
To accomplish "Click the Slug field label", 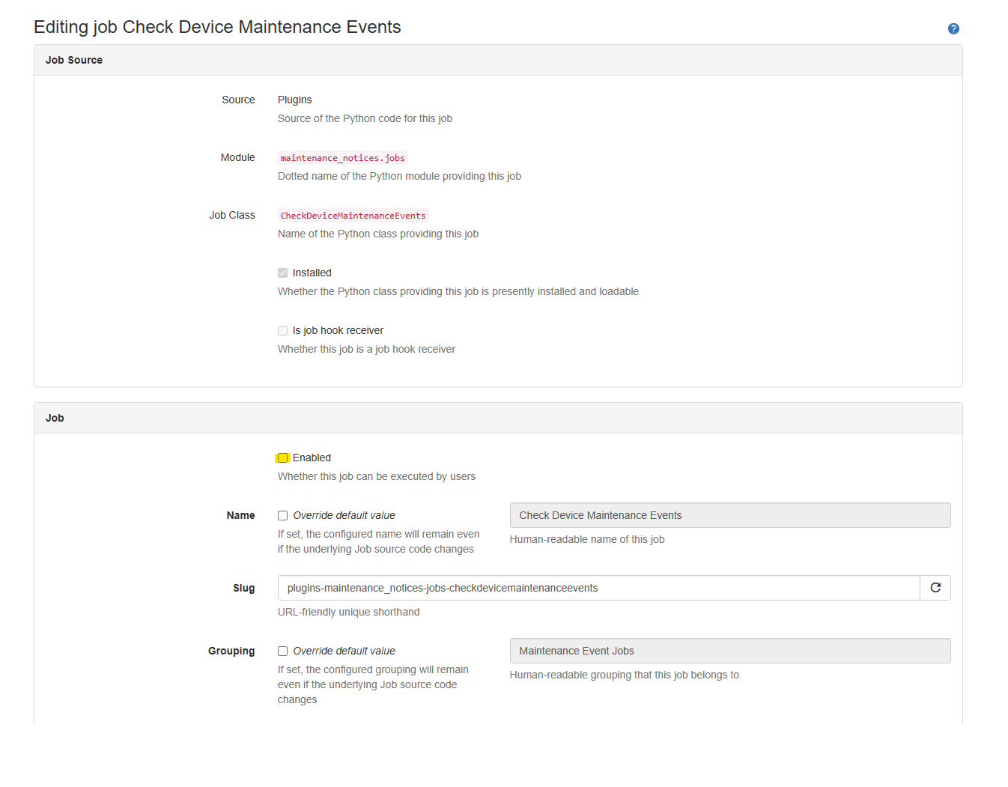I will tap(244, 588).
